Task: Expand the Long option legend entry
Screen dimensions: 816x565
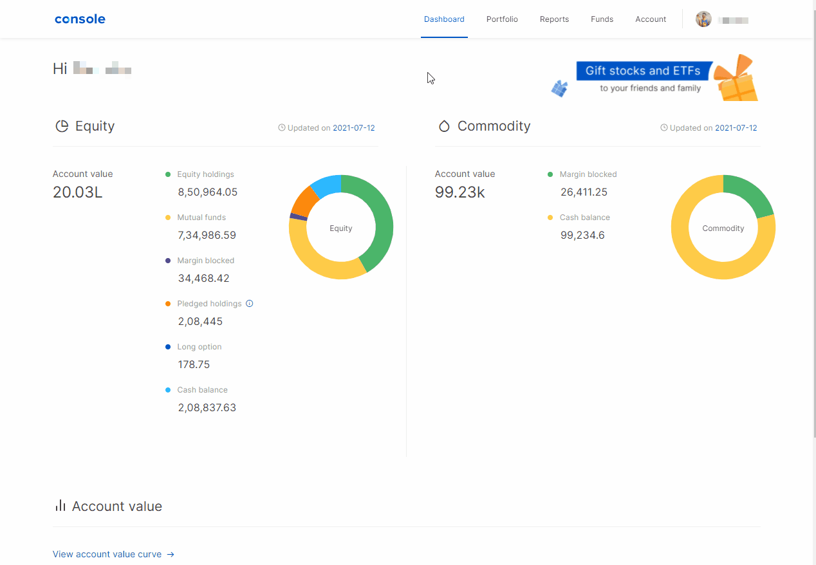Action: pos(199,346)
